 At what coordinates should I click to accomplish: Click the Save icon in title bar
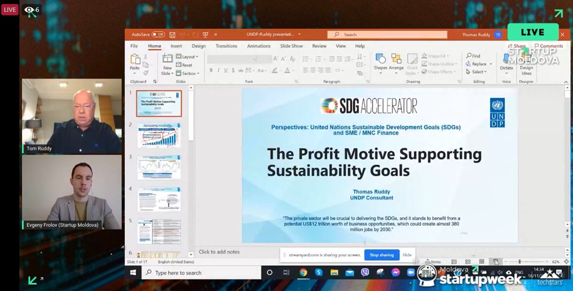click(x=172, y=35)
